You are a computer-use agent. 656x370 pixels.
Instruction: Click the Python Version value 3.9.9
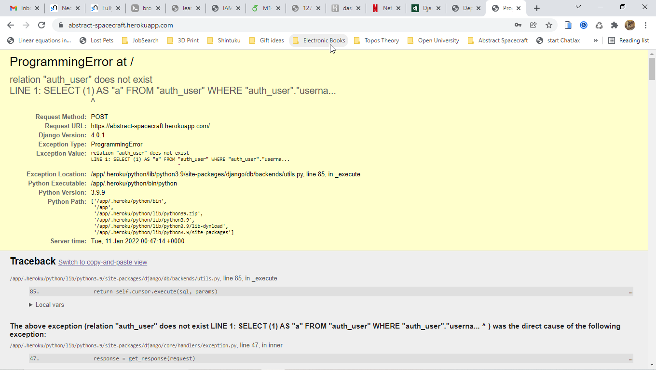click(98, 193)
